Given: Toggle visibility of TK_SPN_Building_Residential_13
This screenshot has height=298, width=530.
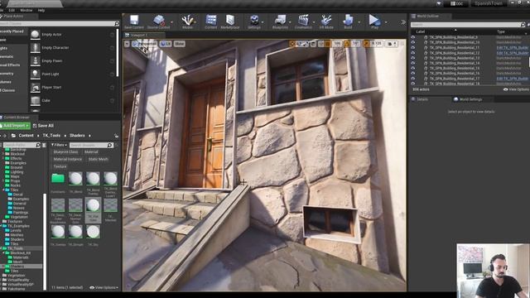Looking at the screenshot, I should (x=413, y=58).
